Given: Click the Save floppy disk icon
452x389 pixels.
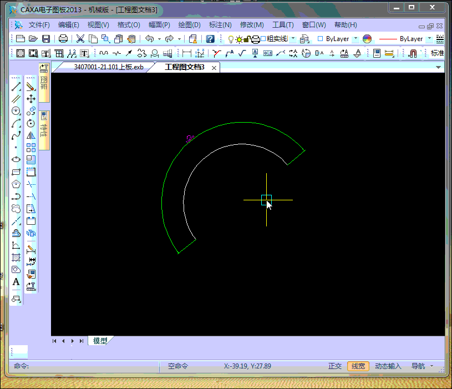Looking at the screenshot, I should pyautogui.click(x=46, y=39).
